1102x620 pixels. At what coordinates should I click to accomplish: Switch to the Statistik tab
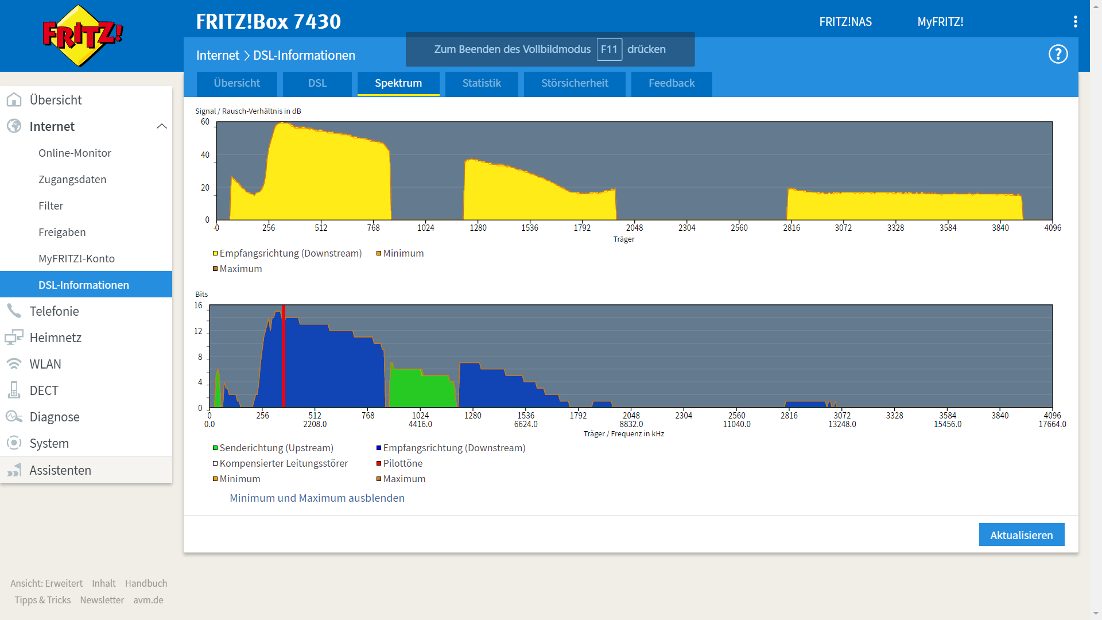[x=482, y=83]
